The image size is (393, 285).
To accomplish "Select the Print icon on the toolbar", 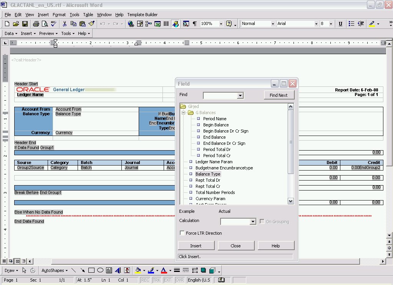I will [x=35, y=24].
